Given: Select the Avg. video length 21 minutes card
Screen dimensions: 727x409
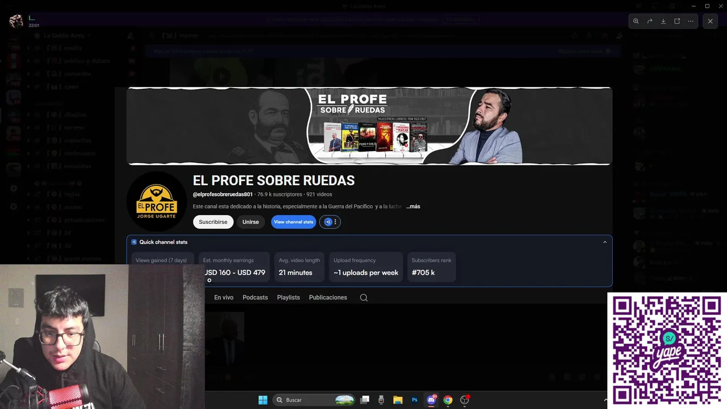Looking at the screenshot, I should click(299, 267).
